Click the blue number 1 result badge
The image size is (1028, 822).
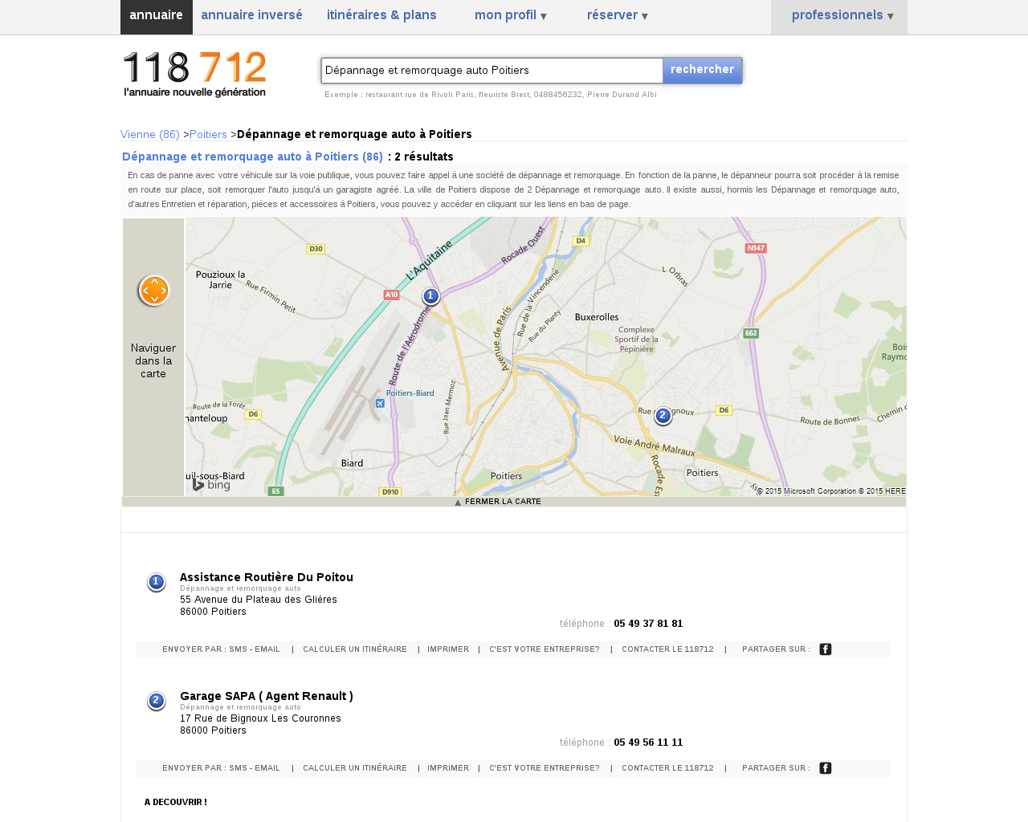click(157, 582)
